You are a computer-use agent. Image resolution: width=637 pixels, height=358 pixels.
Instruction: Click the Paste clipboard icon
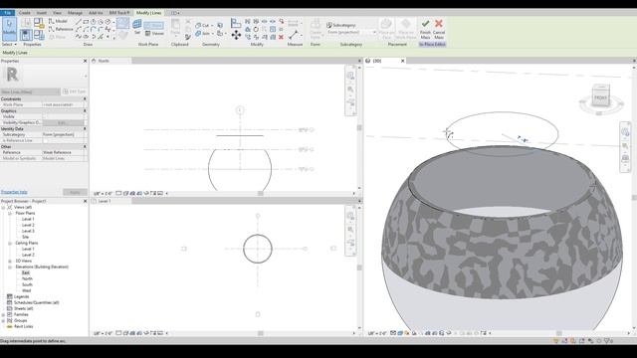click(x=175, y=27)
